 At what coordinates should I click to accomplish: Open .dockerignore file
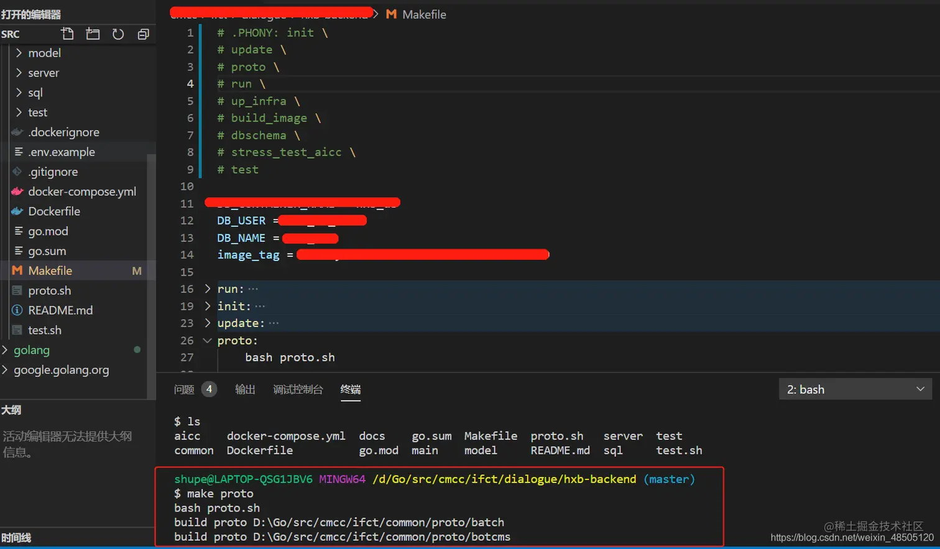(x=63, y=132)
